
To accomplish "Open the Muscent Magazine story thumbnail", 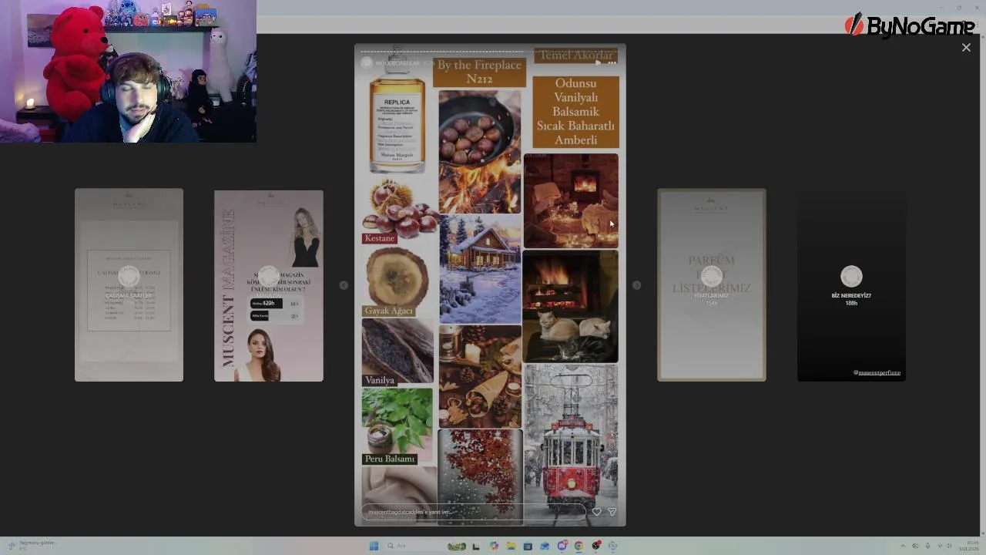I will (x=268, y=285).
